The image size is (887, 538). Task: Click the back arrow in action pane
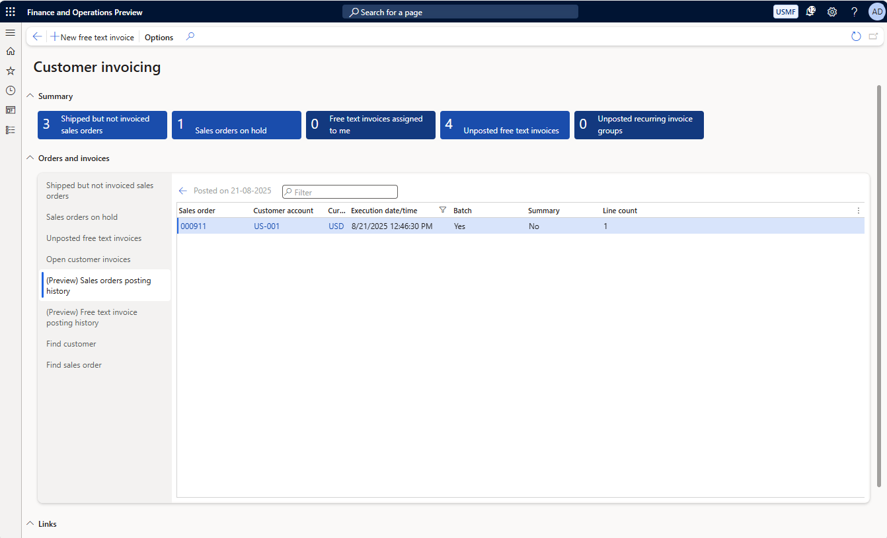[x=37, y=37]
